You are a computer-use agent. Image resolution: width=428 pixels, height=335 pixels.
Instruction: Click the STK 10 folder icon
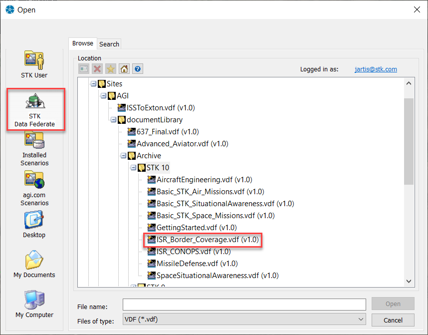[x=141, y=168]
